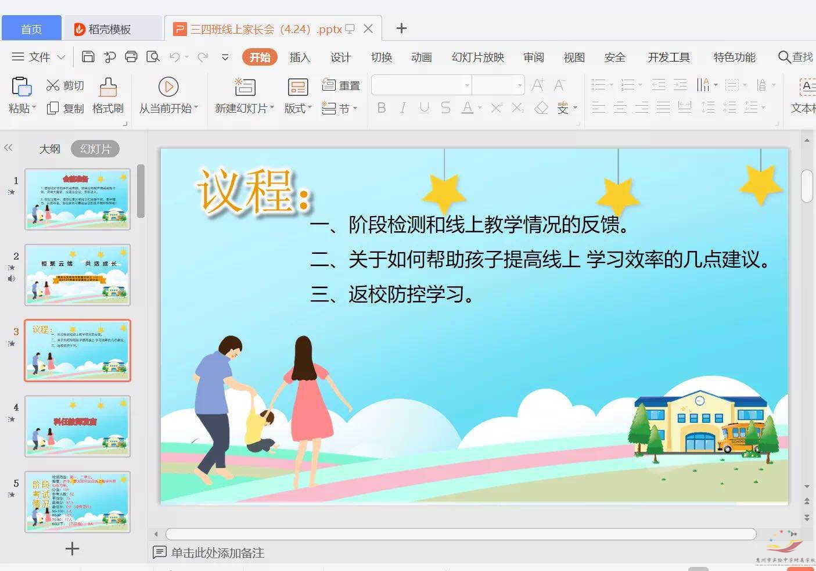Toggle Strikethrough formatting
Image resolution: width=816 pixels, height=571 pixels.
(445, 107)
